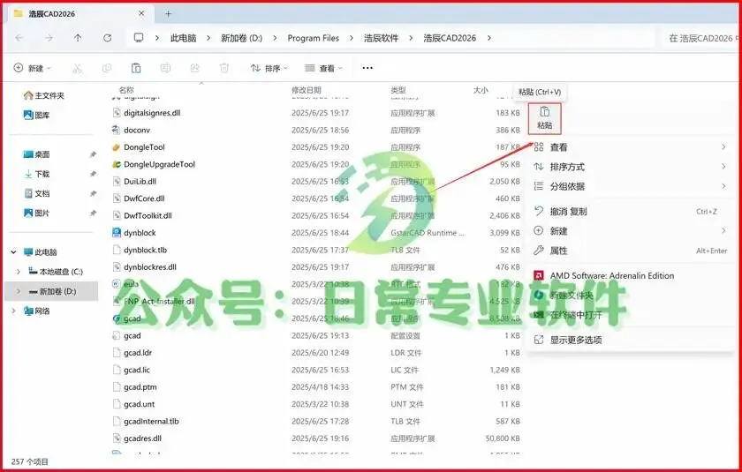Click the Delete trash icon in toolbar
The height and width of the screenshot is (472, 742).
(x=224, y=69)
